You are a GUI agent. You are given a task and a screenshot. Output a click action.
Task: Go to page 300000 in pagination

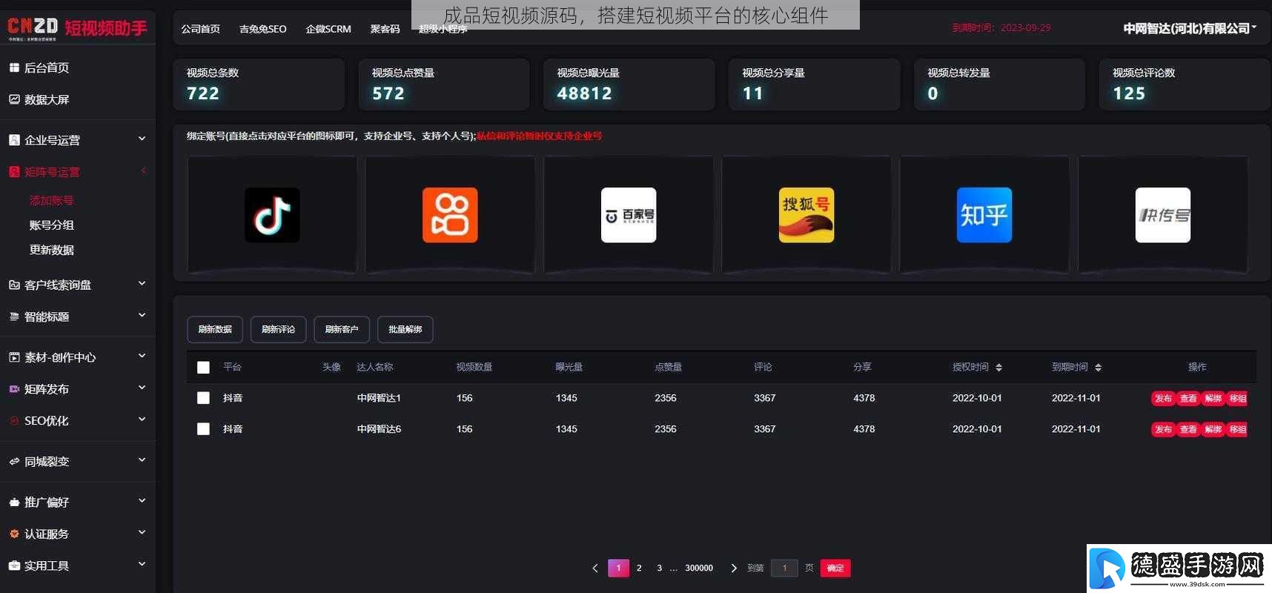[x=699, y=569]
